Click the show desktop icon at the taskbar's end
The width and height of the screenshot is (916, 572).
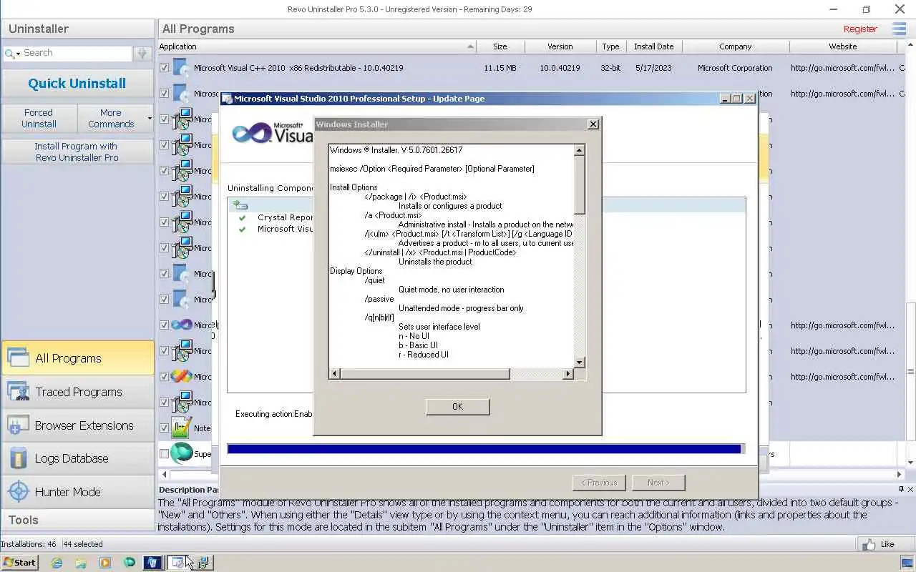(907, 563)
